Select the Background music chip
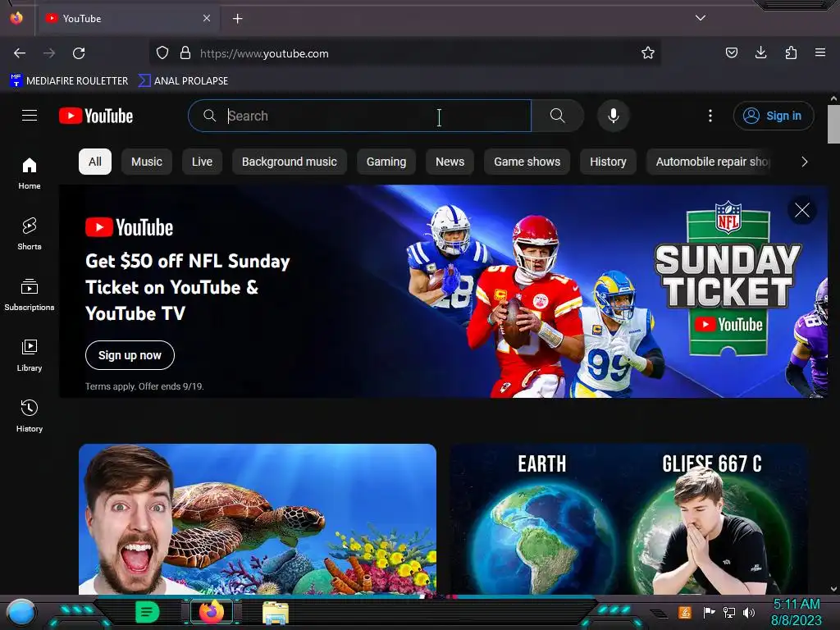The height and width of the screenshot is (630, 840). point(290,162)
